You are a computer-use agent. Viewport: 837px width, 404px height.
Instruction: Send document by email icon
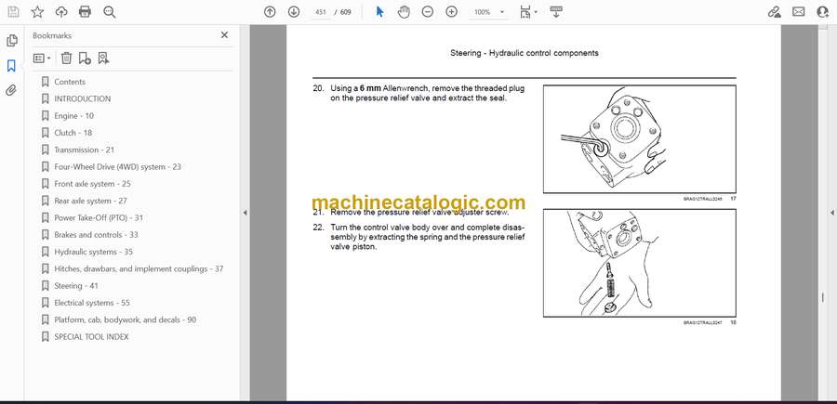click(799, 12)
